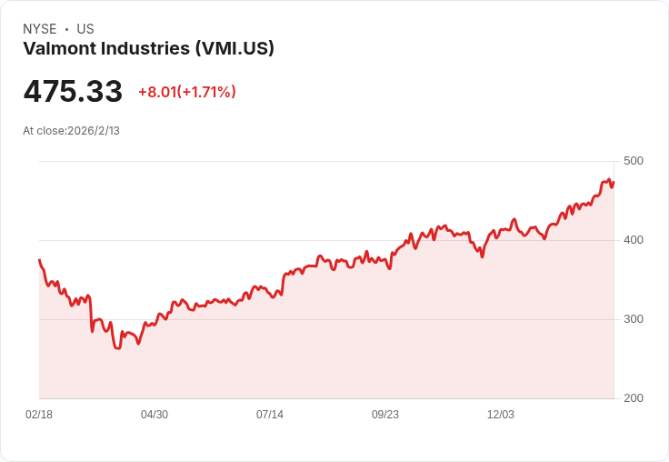The height and width of the screenshot is (462, 669).
Task: Click the highest peak of the price line
Action: pyautogui.click(x=609, y=179)
